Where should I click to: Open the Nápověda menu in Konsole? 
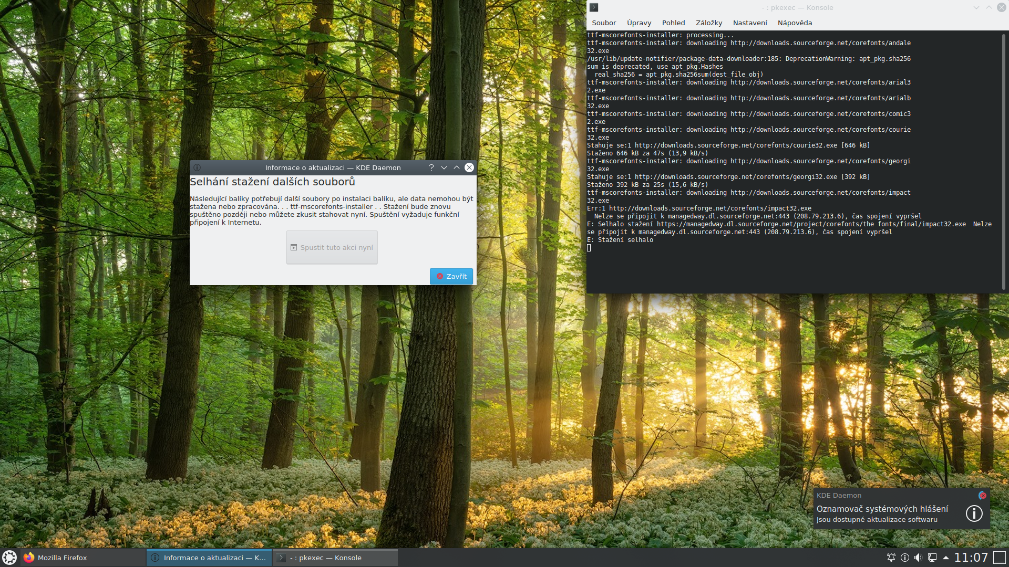795,23
